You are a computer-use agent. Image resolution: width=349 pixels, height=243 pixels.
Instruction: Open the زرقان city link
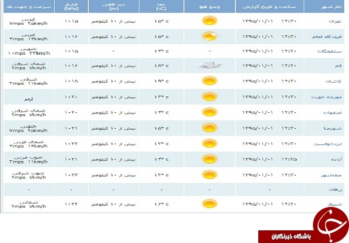tap(336, 190)
